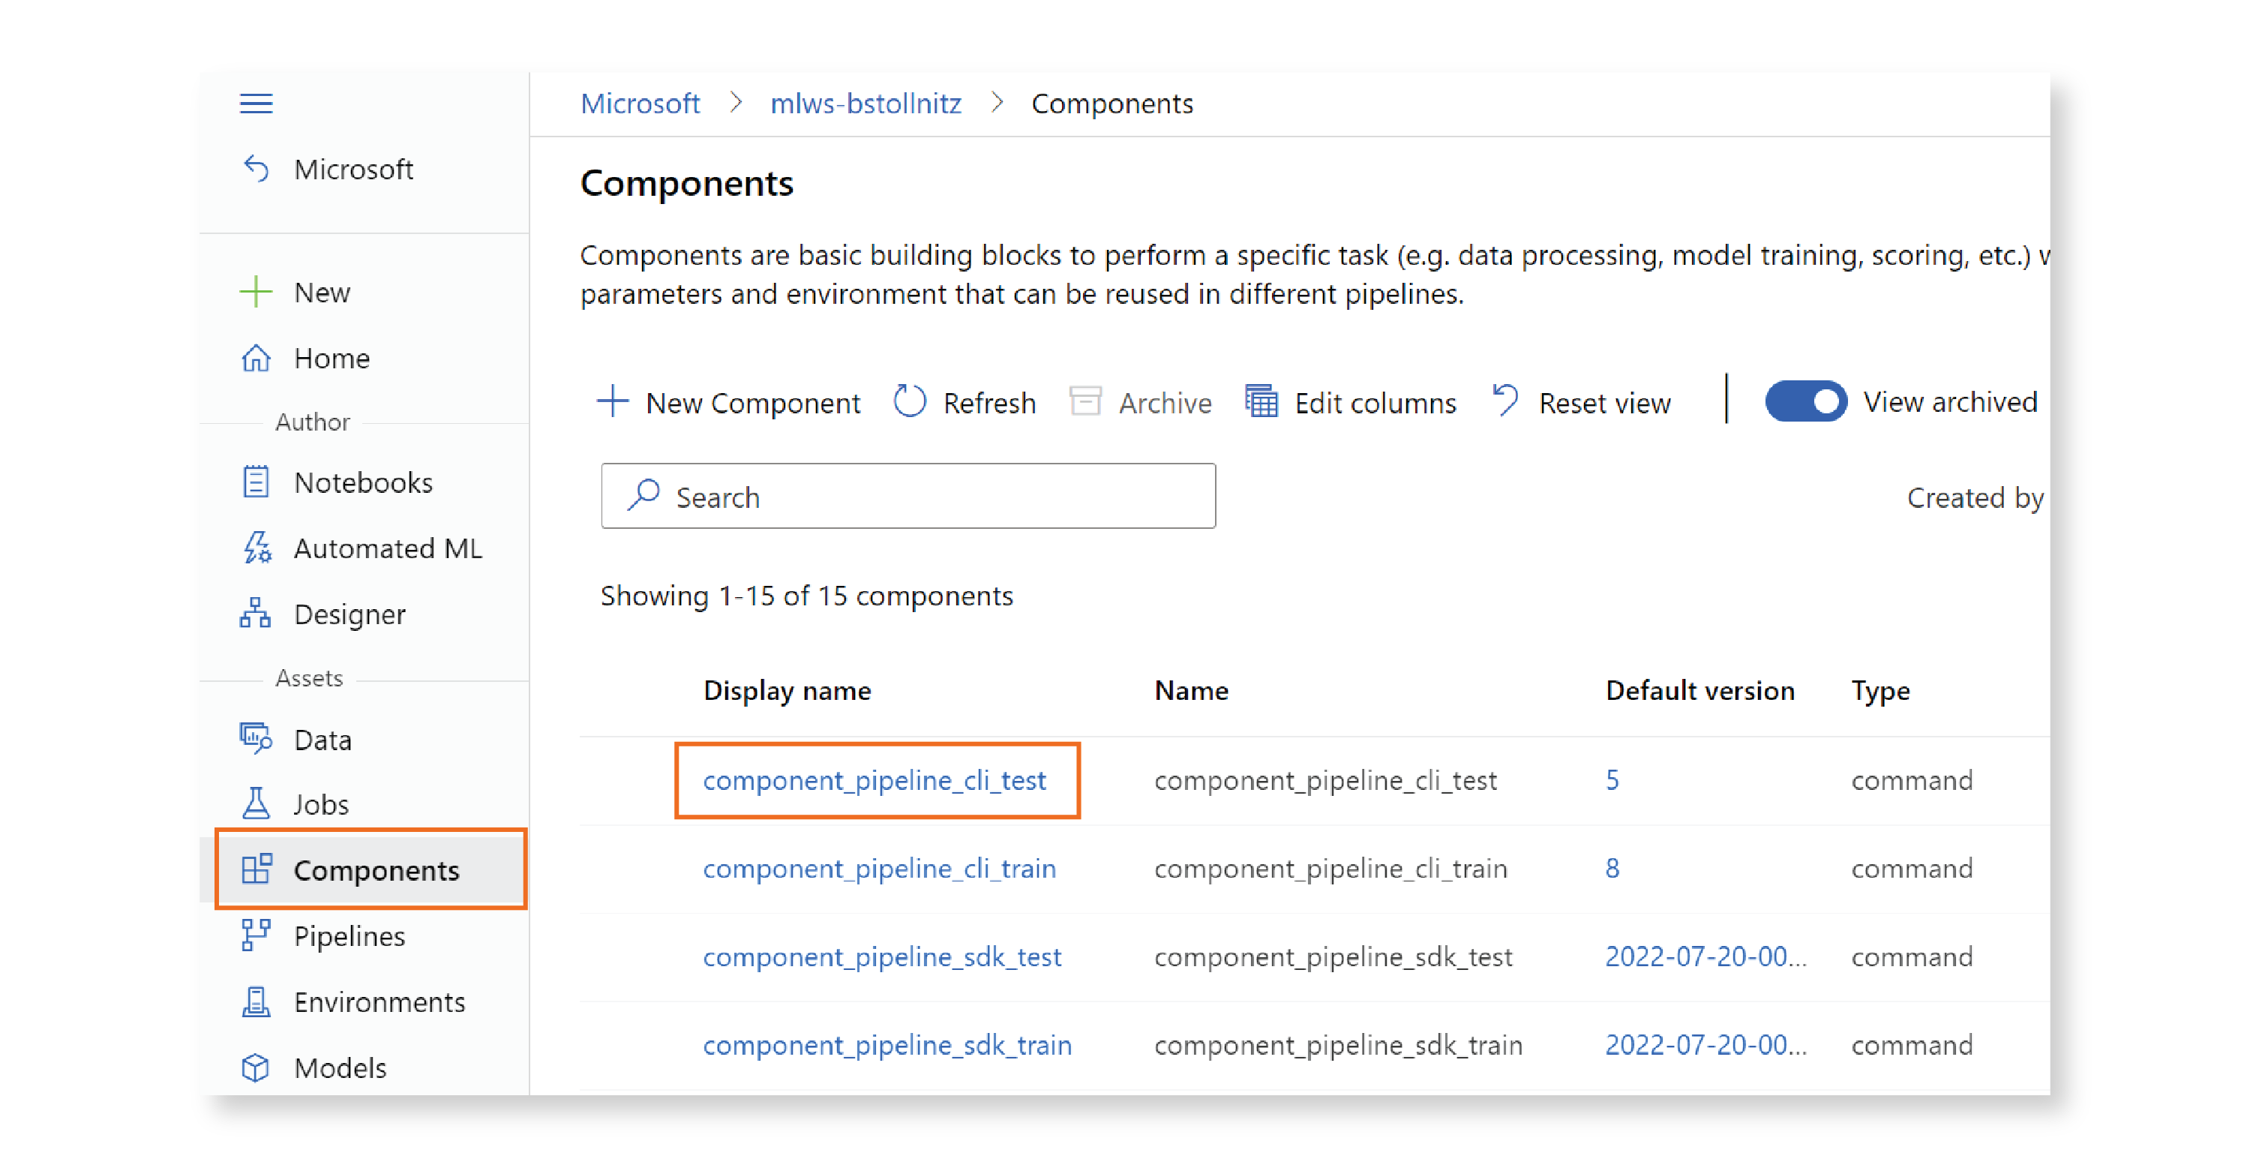Select Models in the Assets menu
The image size is (2250, 1168).
tap(340, 1067)
